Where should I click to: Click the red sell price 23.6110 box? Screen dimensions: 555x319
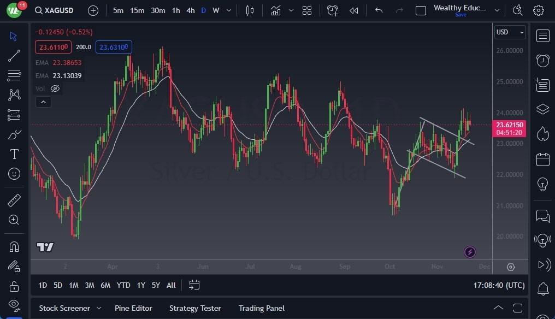54,47
